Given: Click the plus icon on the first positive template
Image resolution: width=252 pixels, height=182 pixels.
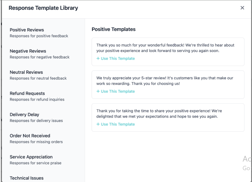Looking at the screenshot, I should click(x=98, y=58).
